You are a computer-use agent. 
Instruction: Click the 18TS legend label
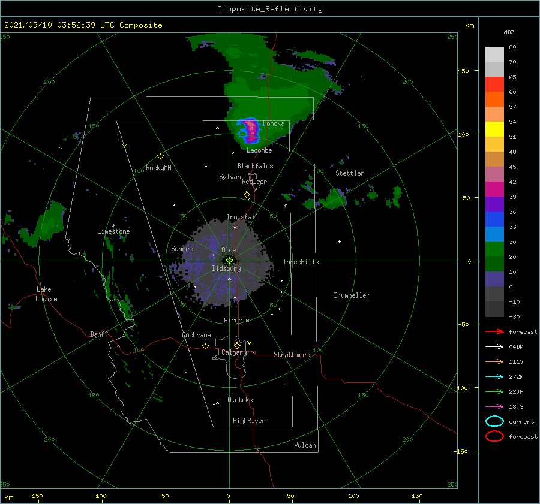coord(516,407)
